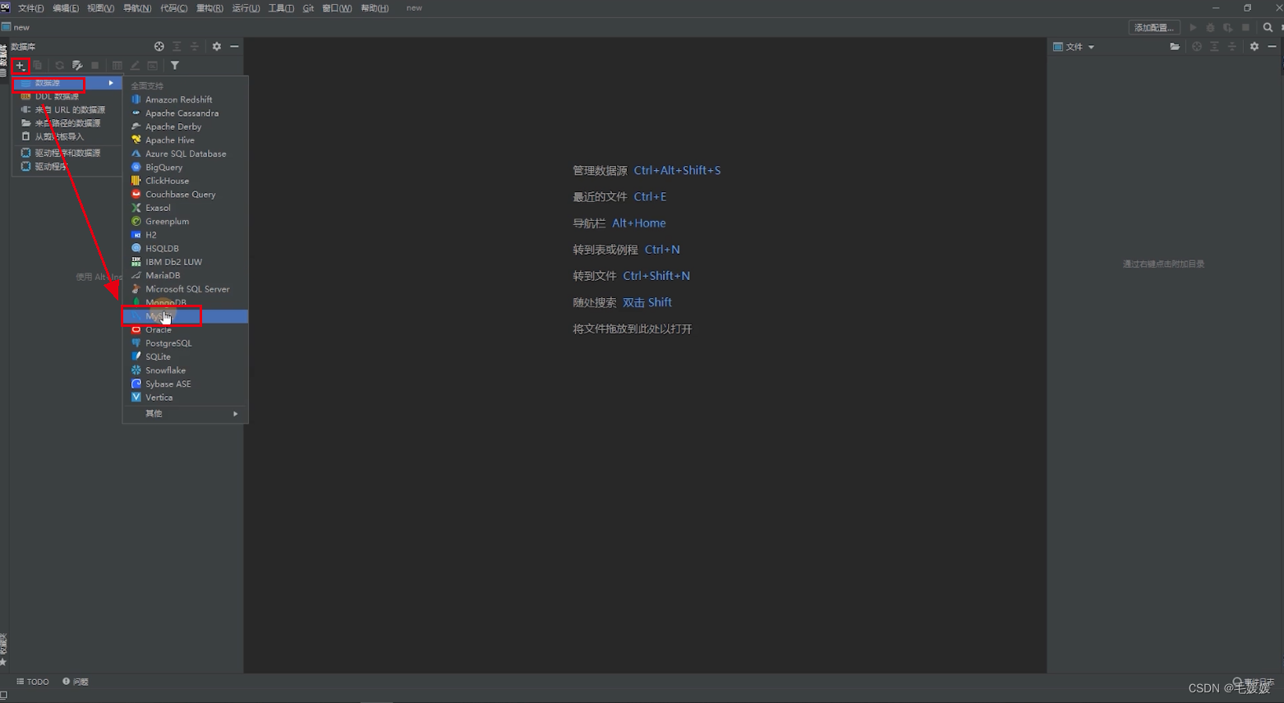Select DDL 数据源 menu item

pyautogui.click(x=67, y=97)
